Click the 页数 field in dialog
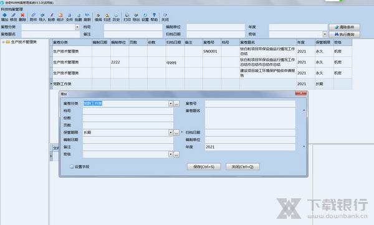The image size is (374, 225). [x=128, y=126]
